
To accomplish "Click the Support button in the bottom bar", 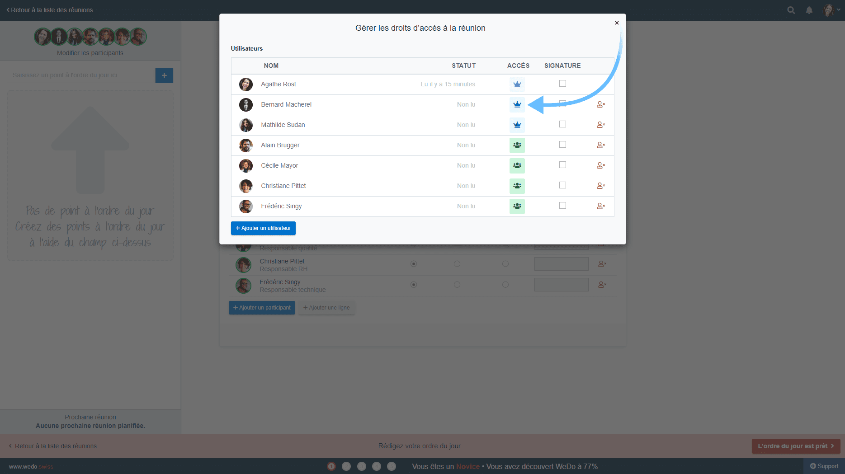I will coord(824,466).
